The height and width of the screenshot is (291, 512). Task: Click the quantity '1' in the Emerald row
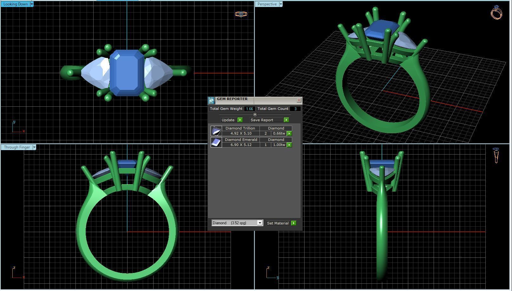click(266, 145)
